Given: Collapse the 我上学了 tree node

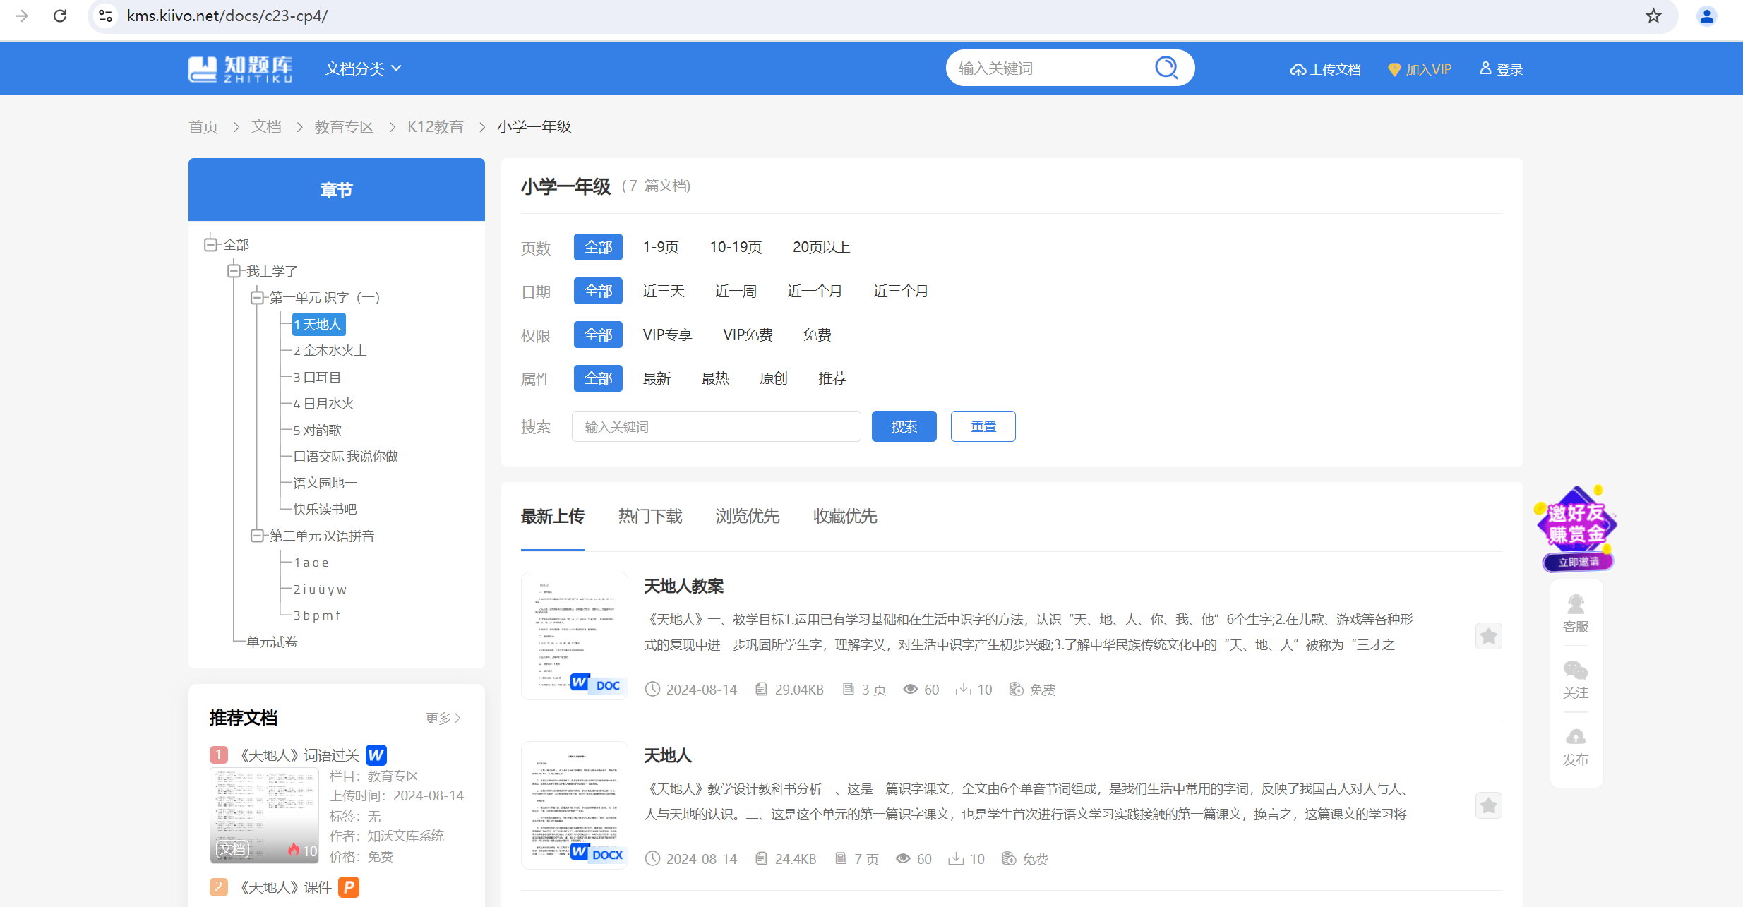Looking at the screenshot, I should click(234, 271).
